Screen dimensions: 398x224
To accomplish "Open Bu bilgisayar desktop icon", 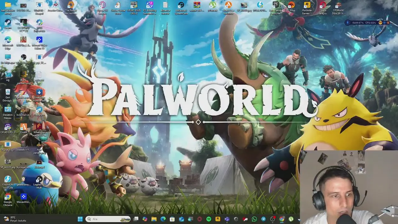I will coord(8,59).
